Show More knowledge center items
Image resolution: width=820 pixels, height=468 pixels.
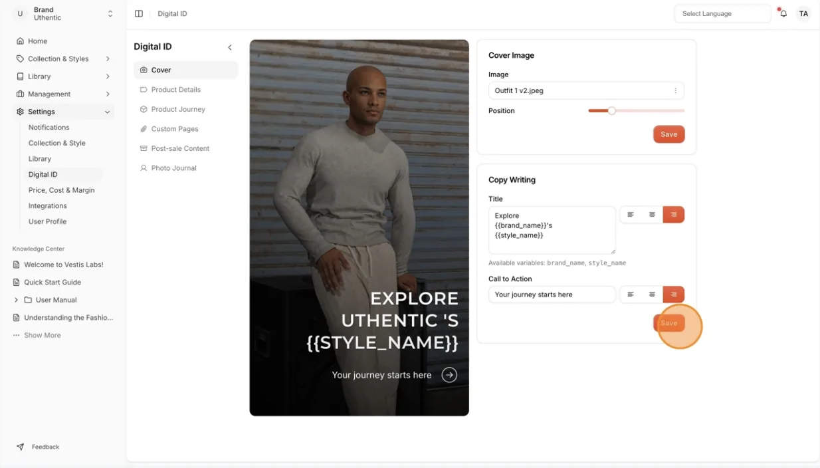pos(43,335)
